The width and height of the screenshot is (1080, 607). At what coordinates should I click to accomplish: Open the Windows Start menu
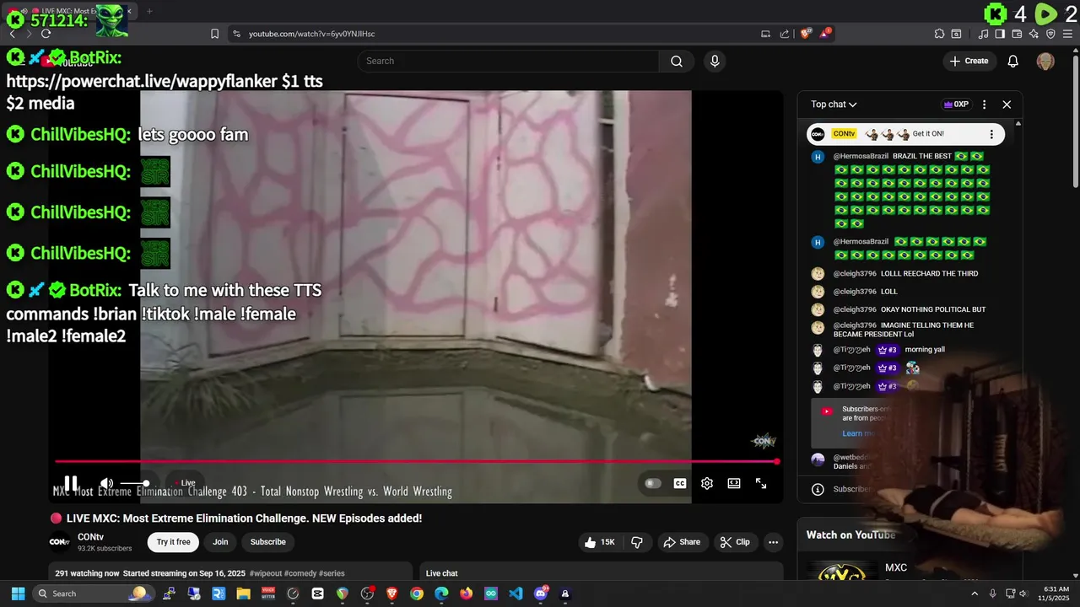(x=18, y=594)
